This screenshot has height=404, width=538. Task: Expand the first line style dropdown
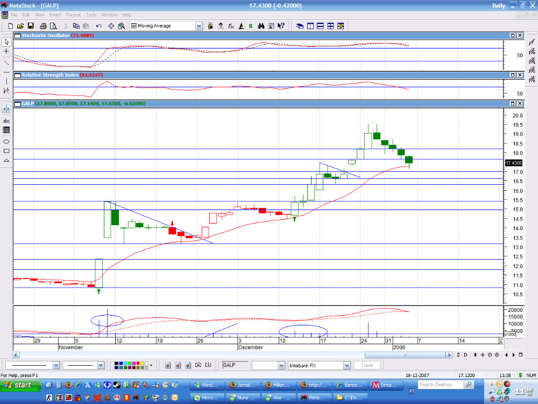[56, 365]
